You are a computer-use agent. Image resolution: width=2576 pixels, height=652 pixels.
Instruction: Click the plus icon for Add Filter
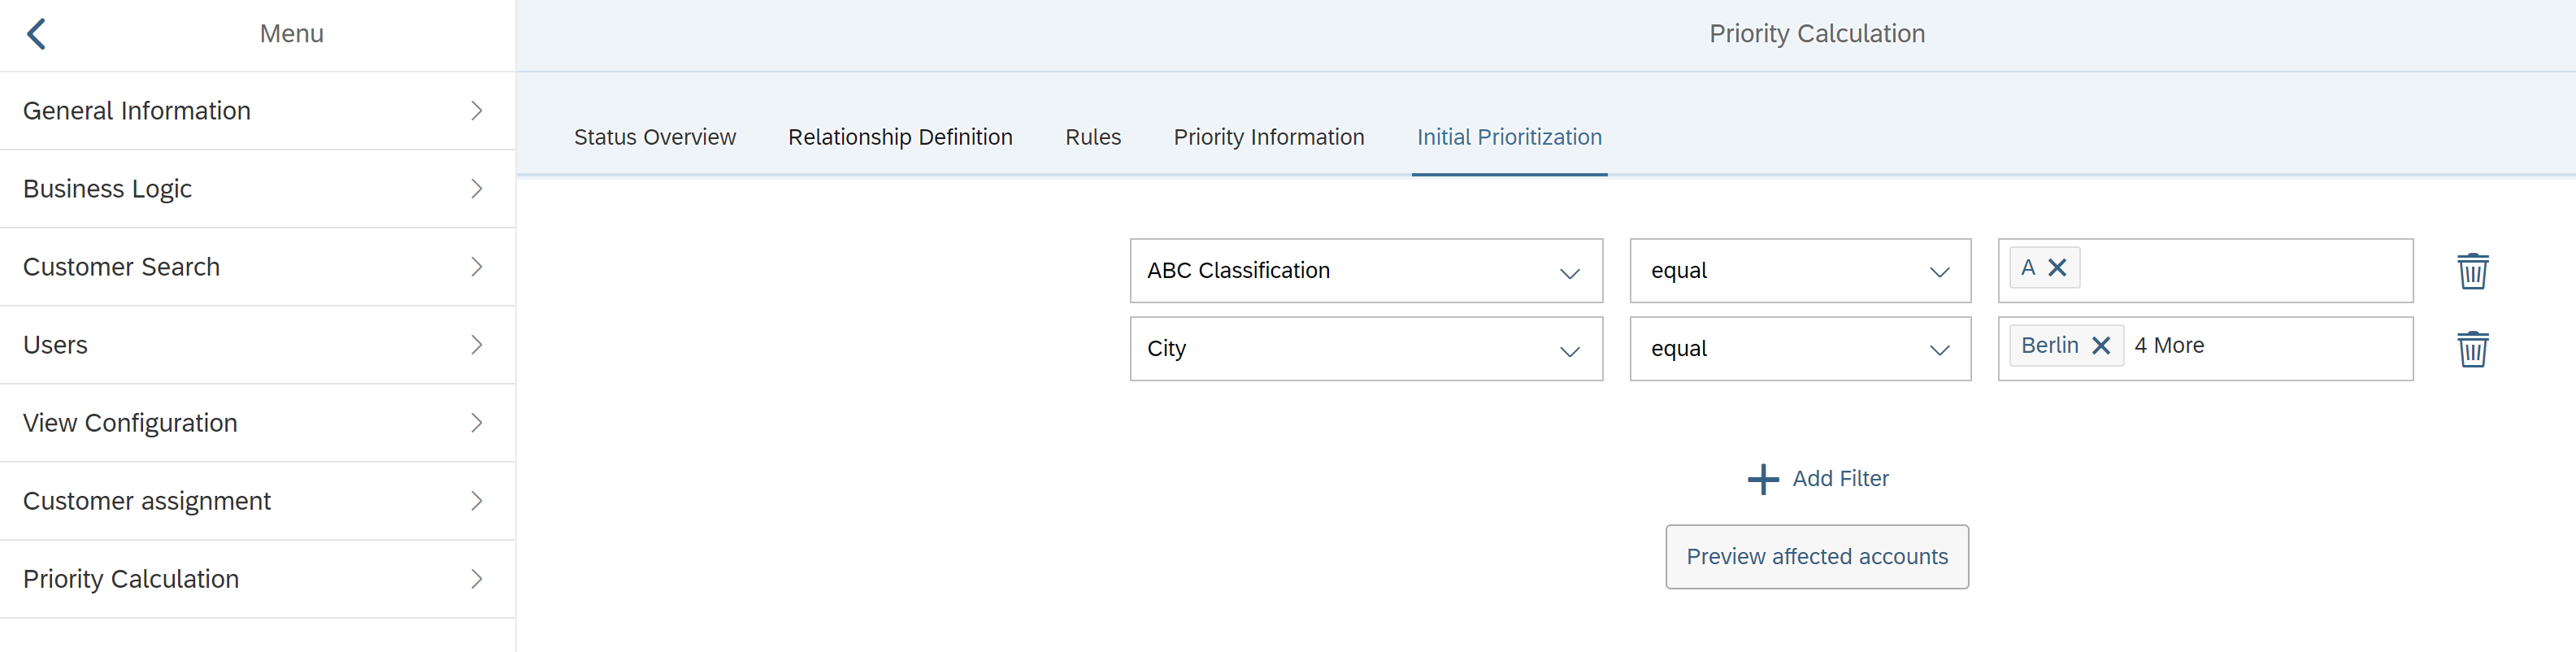pyautogui.click(x=1763, y=479)
